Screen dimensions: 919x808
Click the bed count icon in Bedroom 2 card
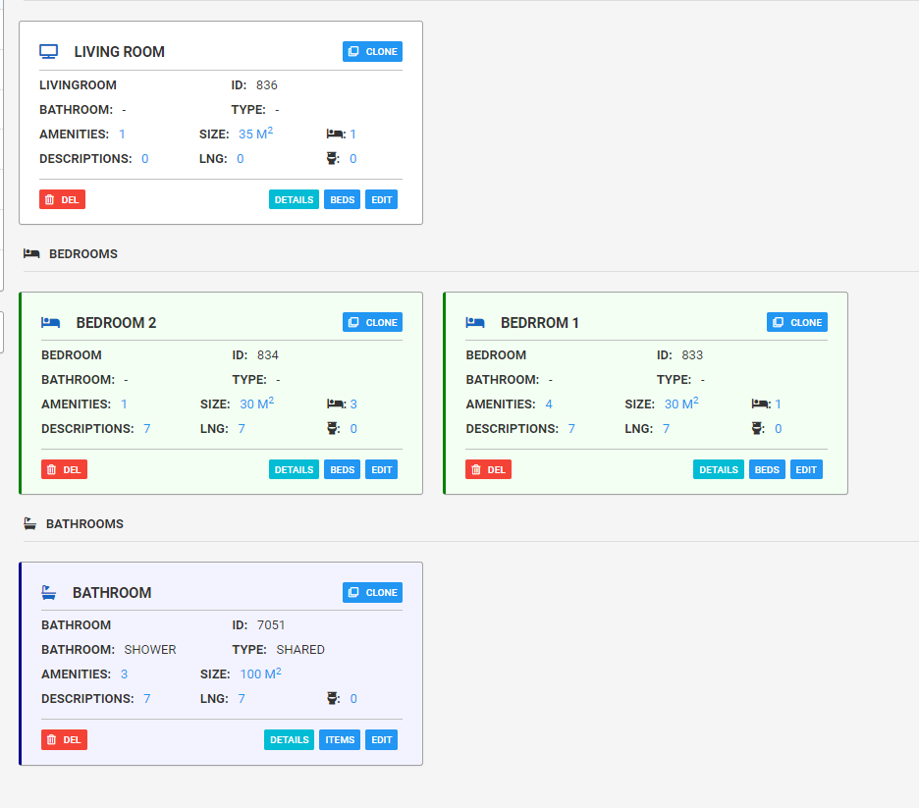(335, 404)
